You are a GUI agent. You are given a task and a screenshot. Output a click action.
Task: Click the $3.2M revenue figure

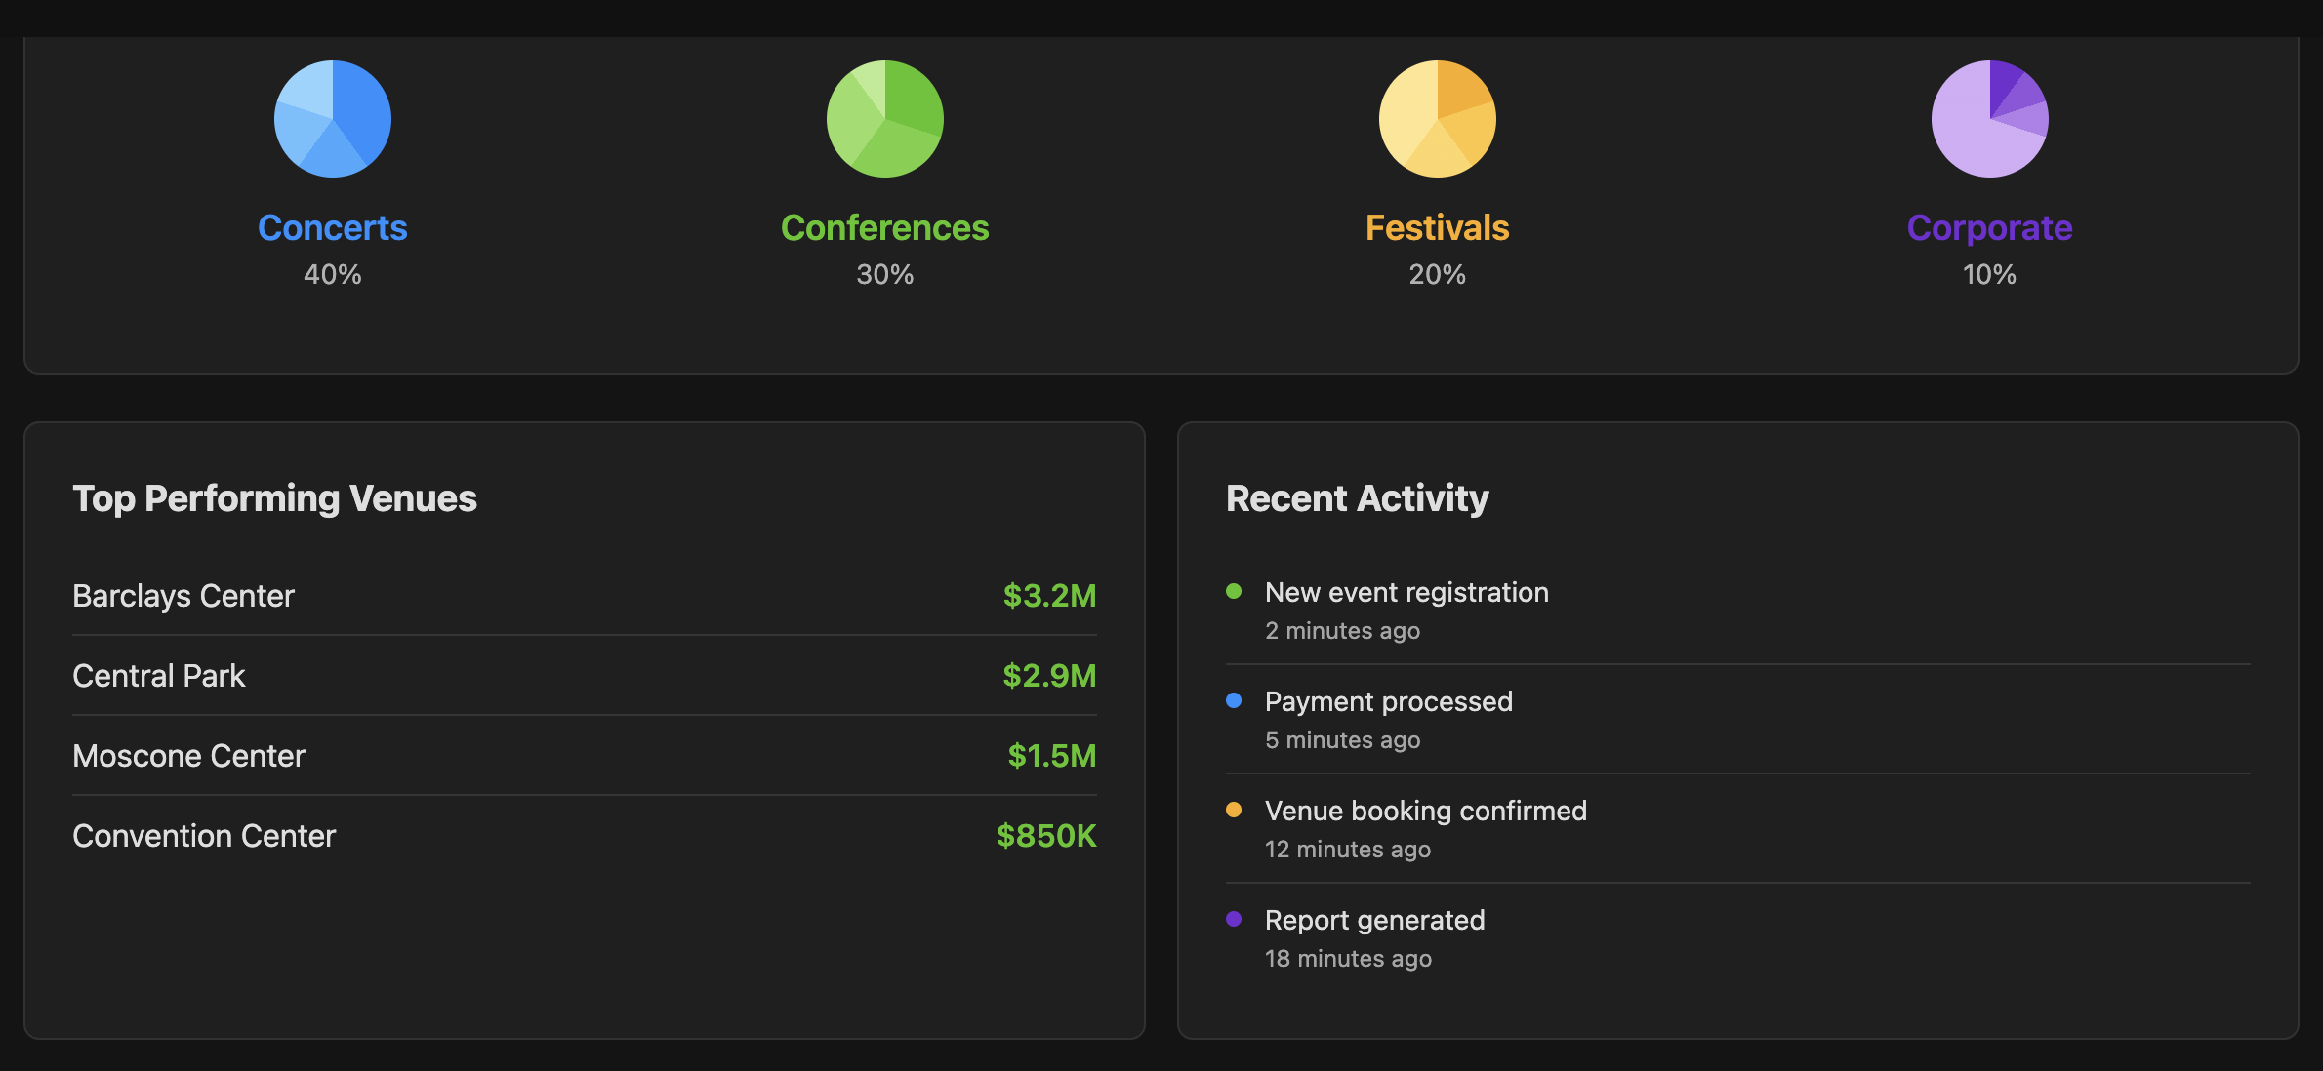point(1050,596)
